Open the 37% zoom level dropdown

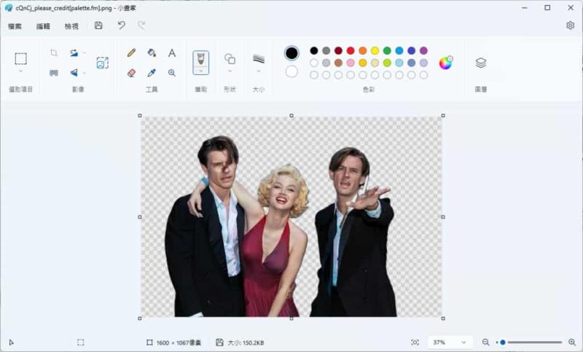coord(450,343)
